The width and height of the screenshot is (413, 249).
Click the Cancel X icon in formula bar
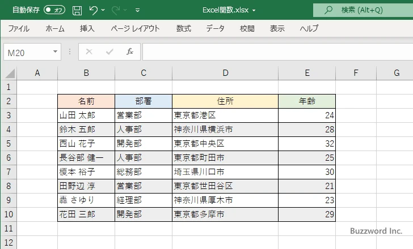(88, 51)
